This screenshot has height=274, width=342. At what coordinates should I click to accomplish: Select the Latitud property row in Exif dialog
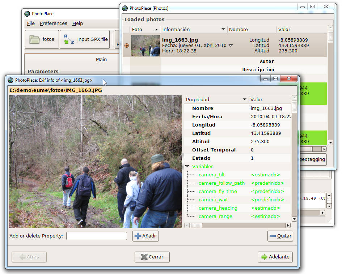(237, 133)
